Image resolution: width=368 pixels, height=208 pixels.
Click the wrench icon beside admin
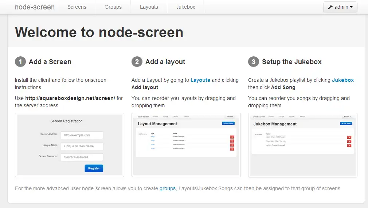331,7
